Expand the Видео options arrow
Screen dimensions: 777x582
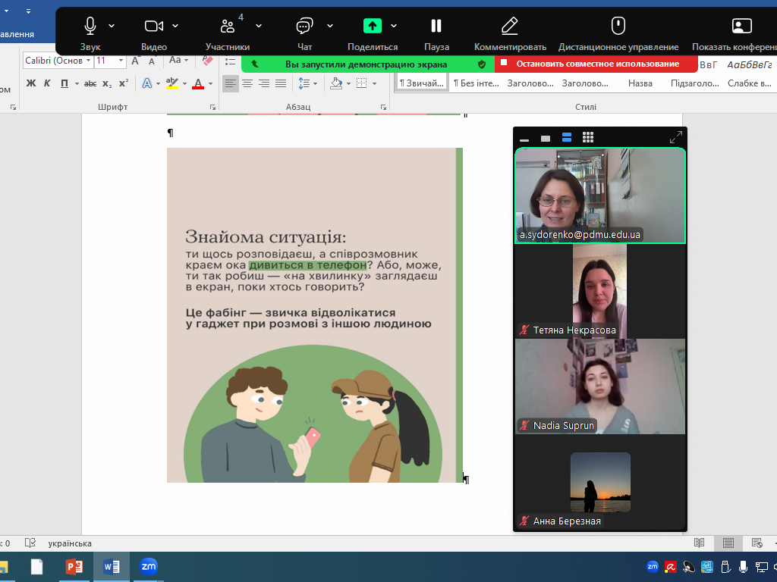tap(175, 26)
